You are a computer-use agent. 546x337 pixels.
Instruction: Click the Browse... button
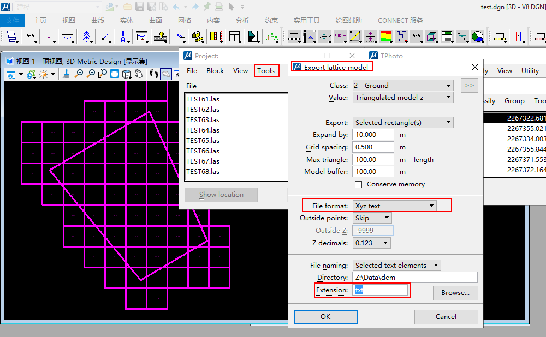click(455, 293)
